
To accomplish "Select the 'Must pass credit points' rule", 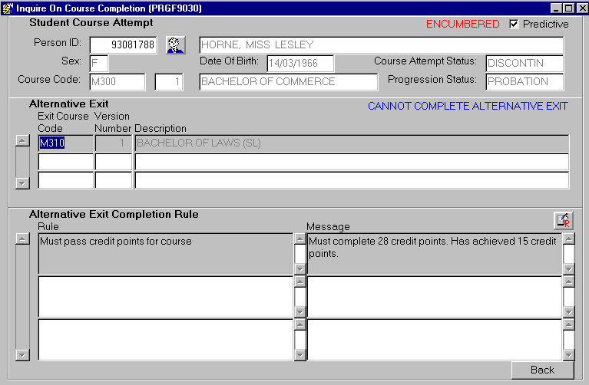I will point(165,253).
